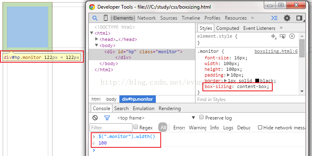Filter console by Debug
Image resolution: width=312 pixels, height=156 pixels.
244,127
